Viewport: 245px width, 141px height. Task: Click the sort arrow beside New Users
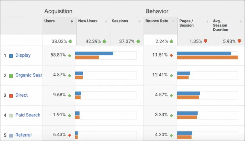click(106, 21)
